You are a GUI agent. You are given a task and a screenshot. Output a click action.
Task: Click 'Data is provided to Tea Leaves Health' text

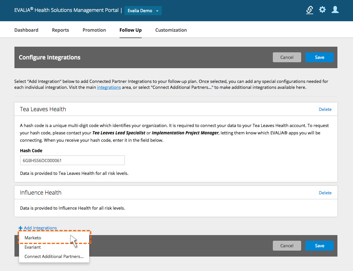point(74,173)
